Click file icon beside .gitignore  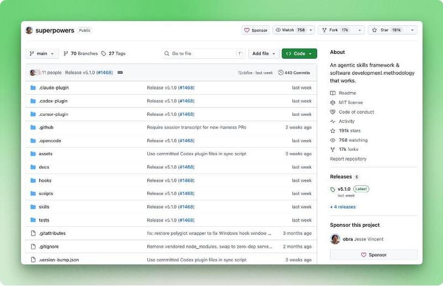click(x=33, y=247)
